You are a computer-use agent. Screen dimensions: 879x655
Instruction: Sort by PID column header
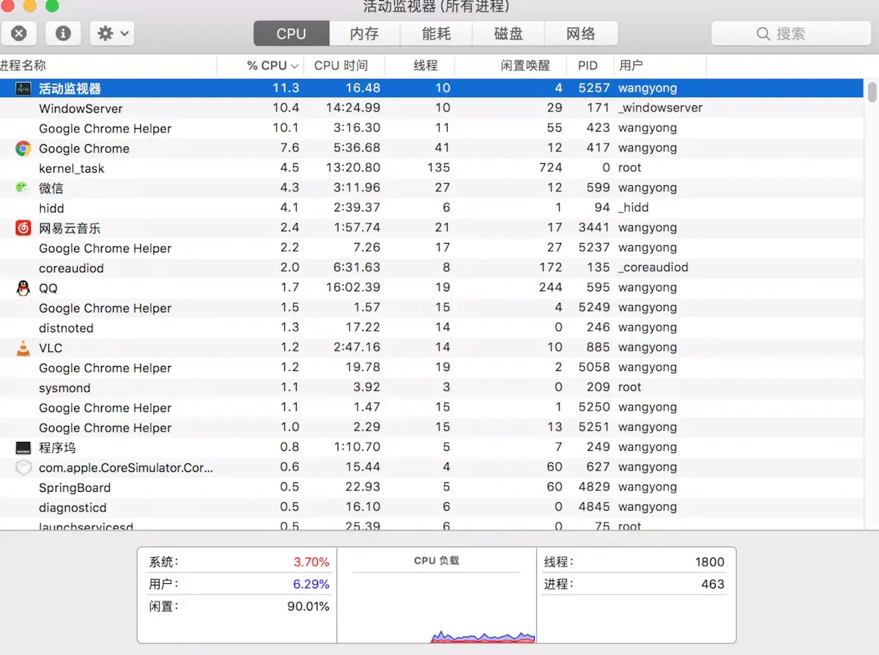point(590,65)
